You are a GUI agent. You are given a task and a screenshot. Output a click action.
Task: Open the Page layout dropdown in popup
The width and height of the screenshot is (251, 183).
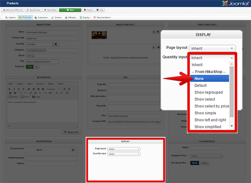(212, 48)
